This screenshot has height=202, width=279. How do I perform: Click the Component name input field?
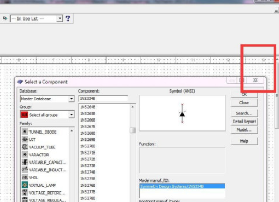103,98
